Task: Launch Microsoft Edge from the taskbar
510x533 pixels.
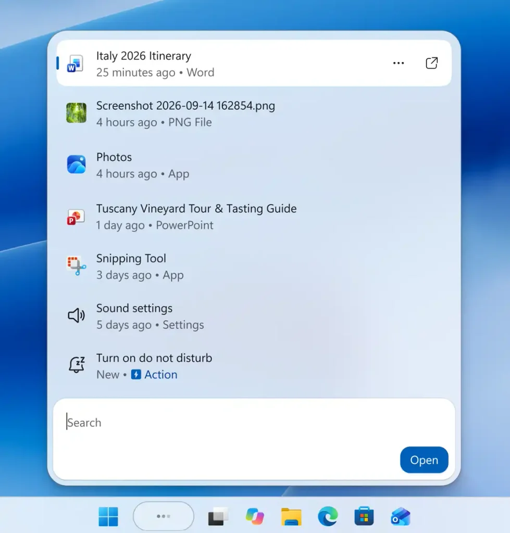Action: pos(328,516)
